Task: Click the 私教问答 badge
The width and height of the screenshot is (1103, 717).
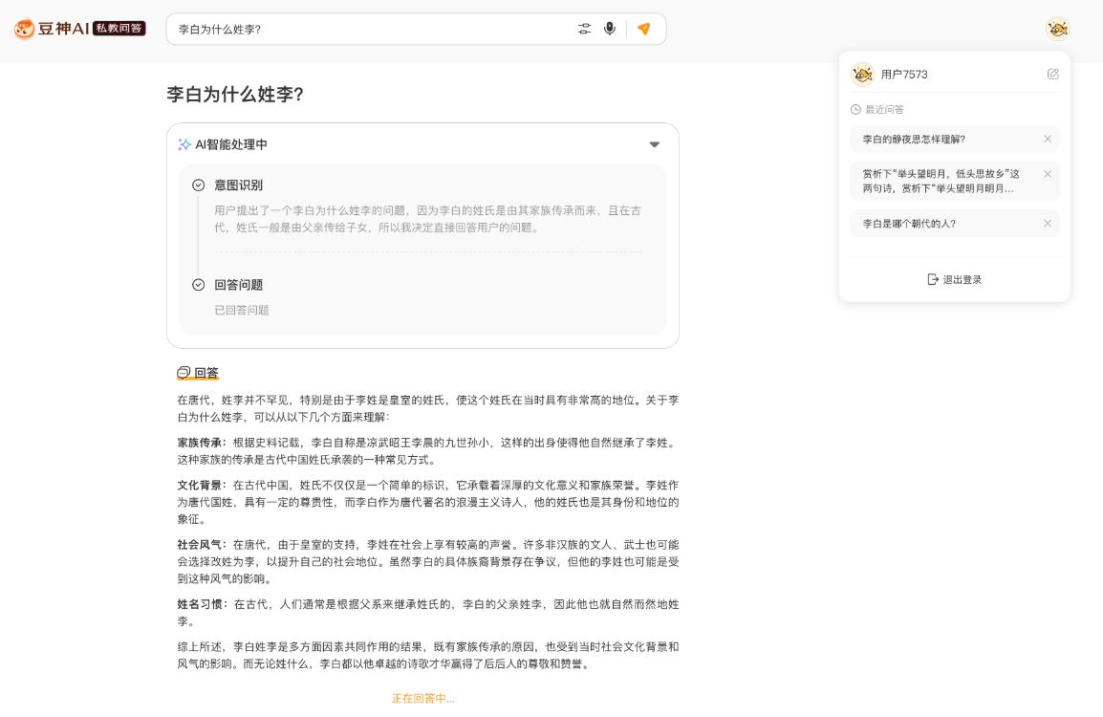Action: click(x=119, y=28)
